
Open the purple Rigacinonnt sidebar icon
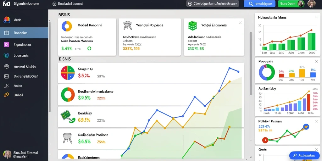click(6, 44)
